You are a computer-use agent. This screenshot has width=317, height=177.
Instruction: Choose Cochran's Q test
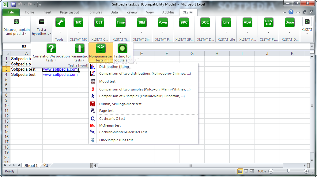(x=144, y=119)
